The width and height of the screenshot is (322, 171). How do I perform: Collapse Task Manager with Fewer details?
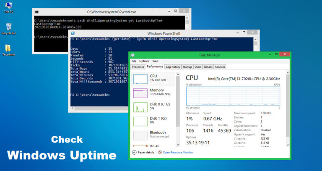(143, 153)
